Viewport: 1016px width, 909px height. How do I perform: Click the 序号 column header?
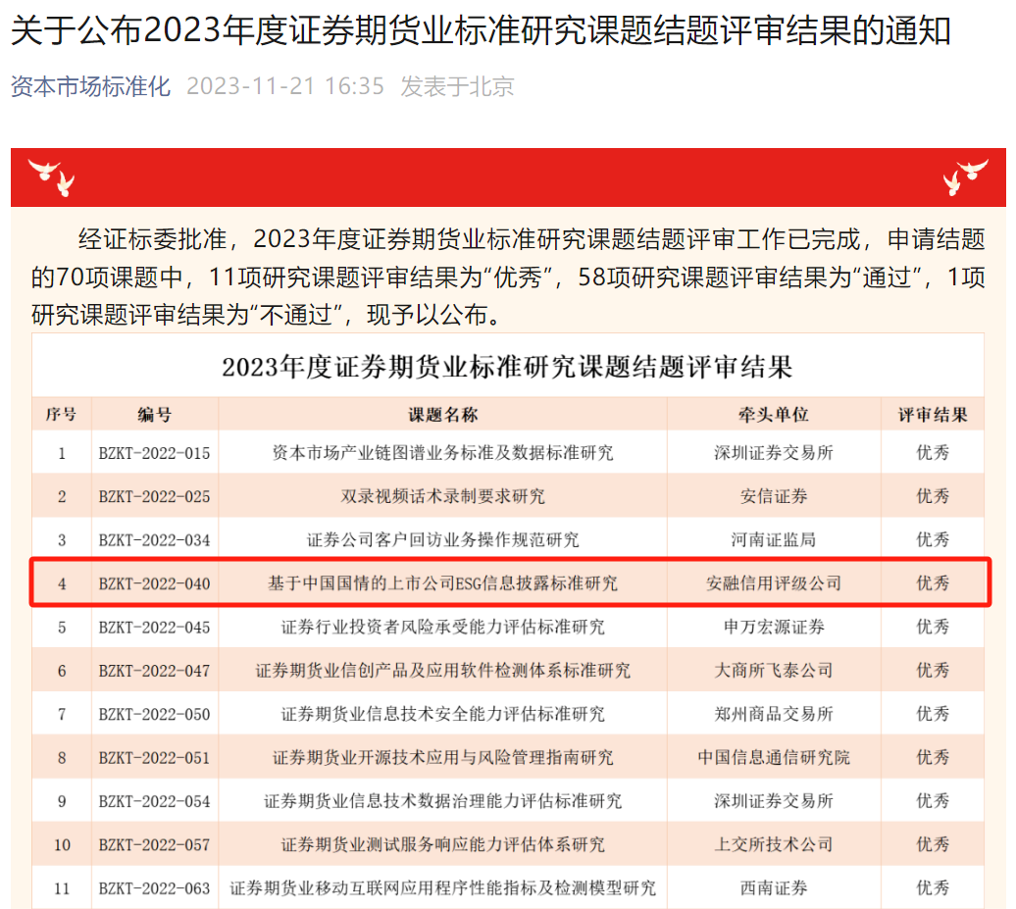[x=62, y=415]
